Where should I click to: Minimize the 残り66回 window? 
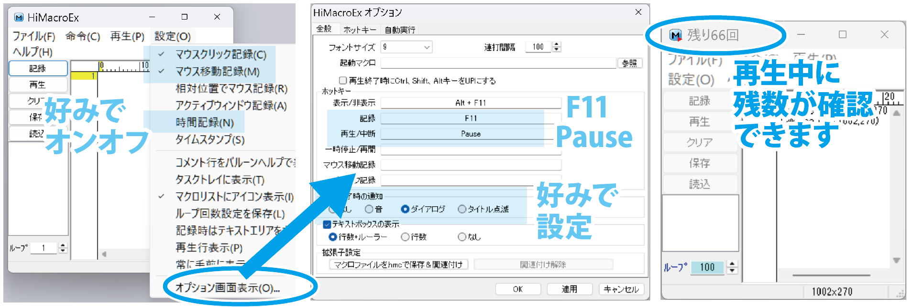pos(801,34)
